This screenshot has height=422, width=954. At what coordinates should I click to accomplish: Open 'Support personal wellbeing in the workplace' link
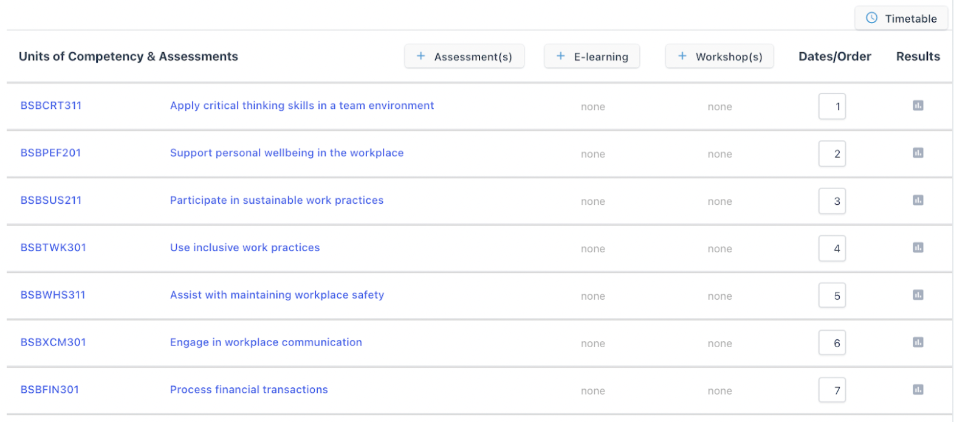click(287, 153)
